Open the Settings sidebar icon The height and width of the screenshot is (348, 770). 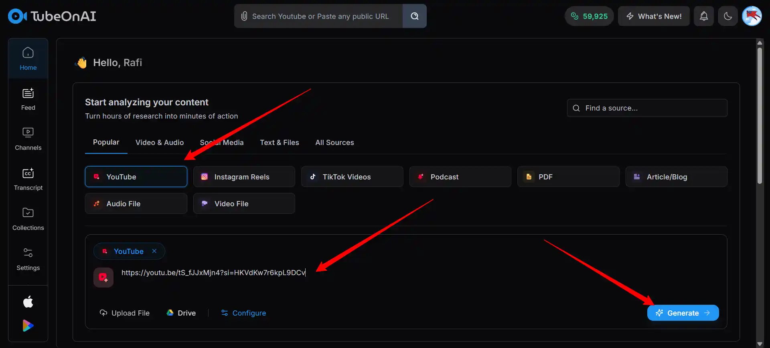coord(28,259)
